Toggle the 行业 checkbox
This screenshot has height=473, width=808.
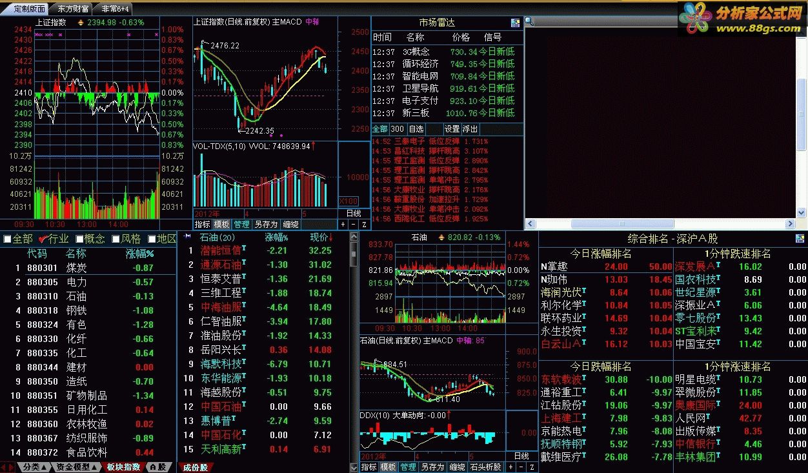[43, 239]
